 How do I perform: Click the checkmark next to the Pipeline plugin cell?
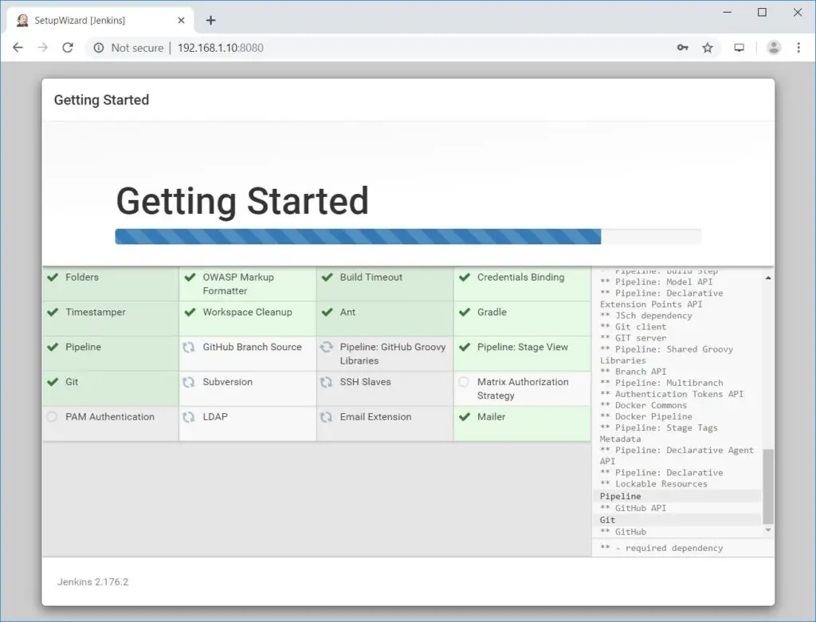click(53, 347)
